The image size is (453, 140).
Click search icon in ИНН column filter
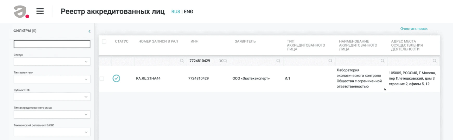coord(225,61)
